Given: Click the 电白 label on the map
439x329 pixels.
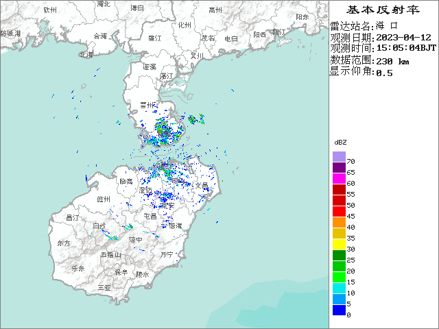Looking at the screenshot, I should [x=231, y=39].
